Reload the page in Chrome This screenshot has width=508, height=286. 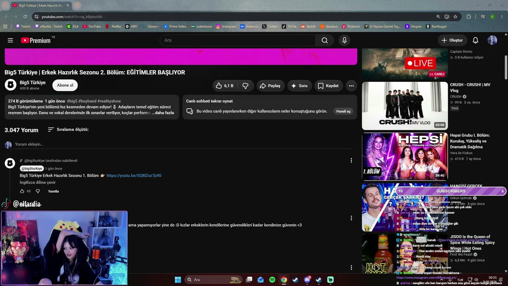(25, 17)
